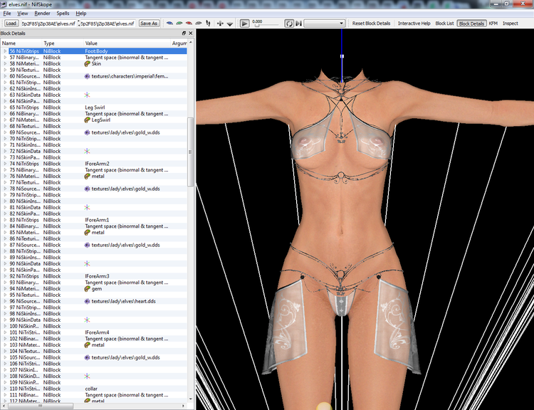Click the Load button

pos(11,23)
